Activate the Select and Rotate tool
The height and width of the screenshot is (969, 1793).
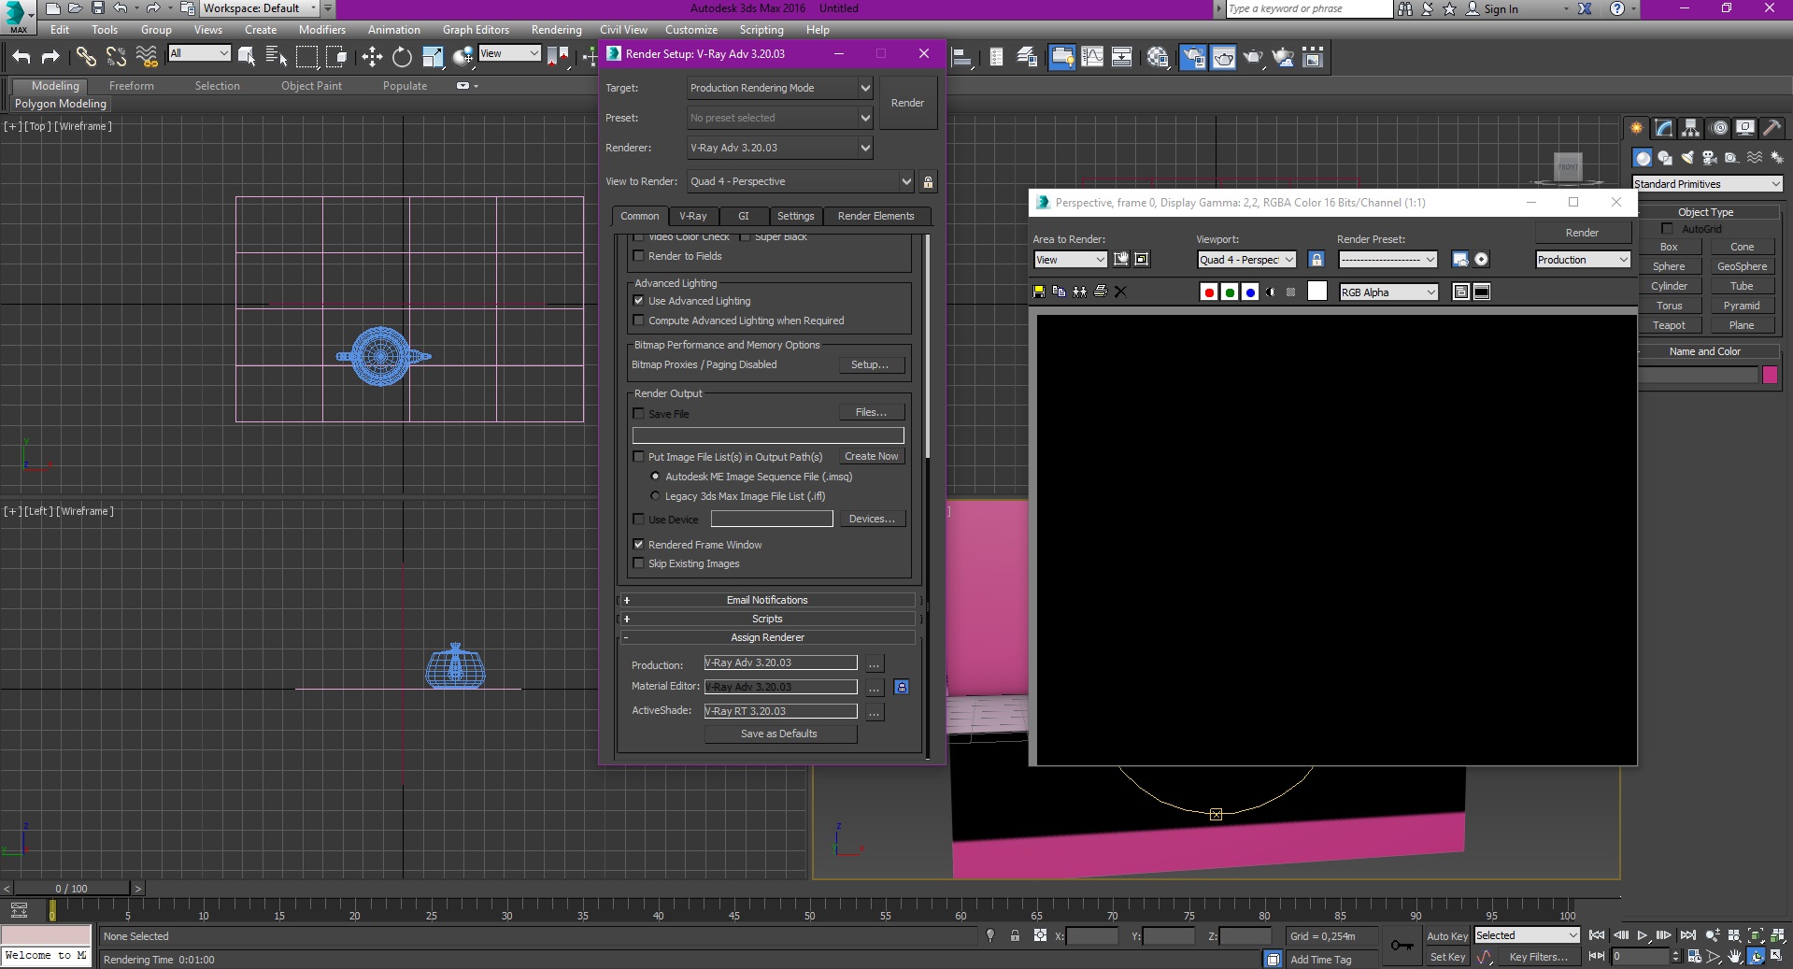pyautogui.click(x=402, y=57)
